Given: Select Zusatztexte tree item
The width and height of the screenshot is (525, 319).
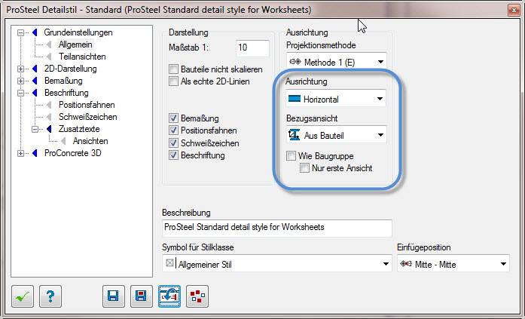Looking at the screenshot, I should 79,129.
